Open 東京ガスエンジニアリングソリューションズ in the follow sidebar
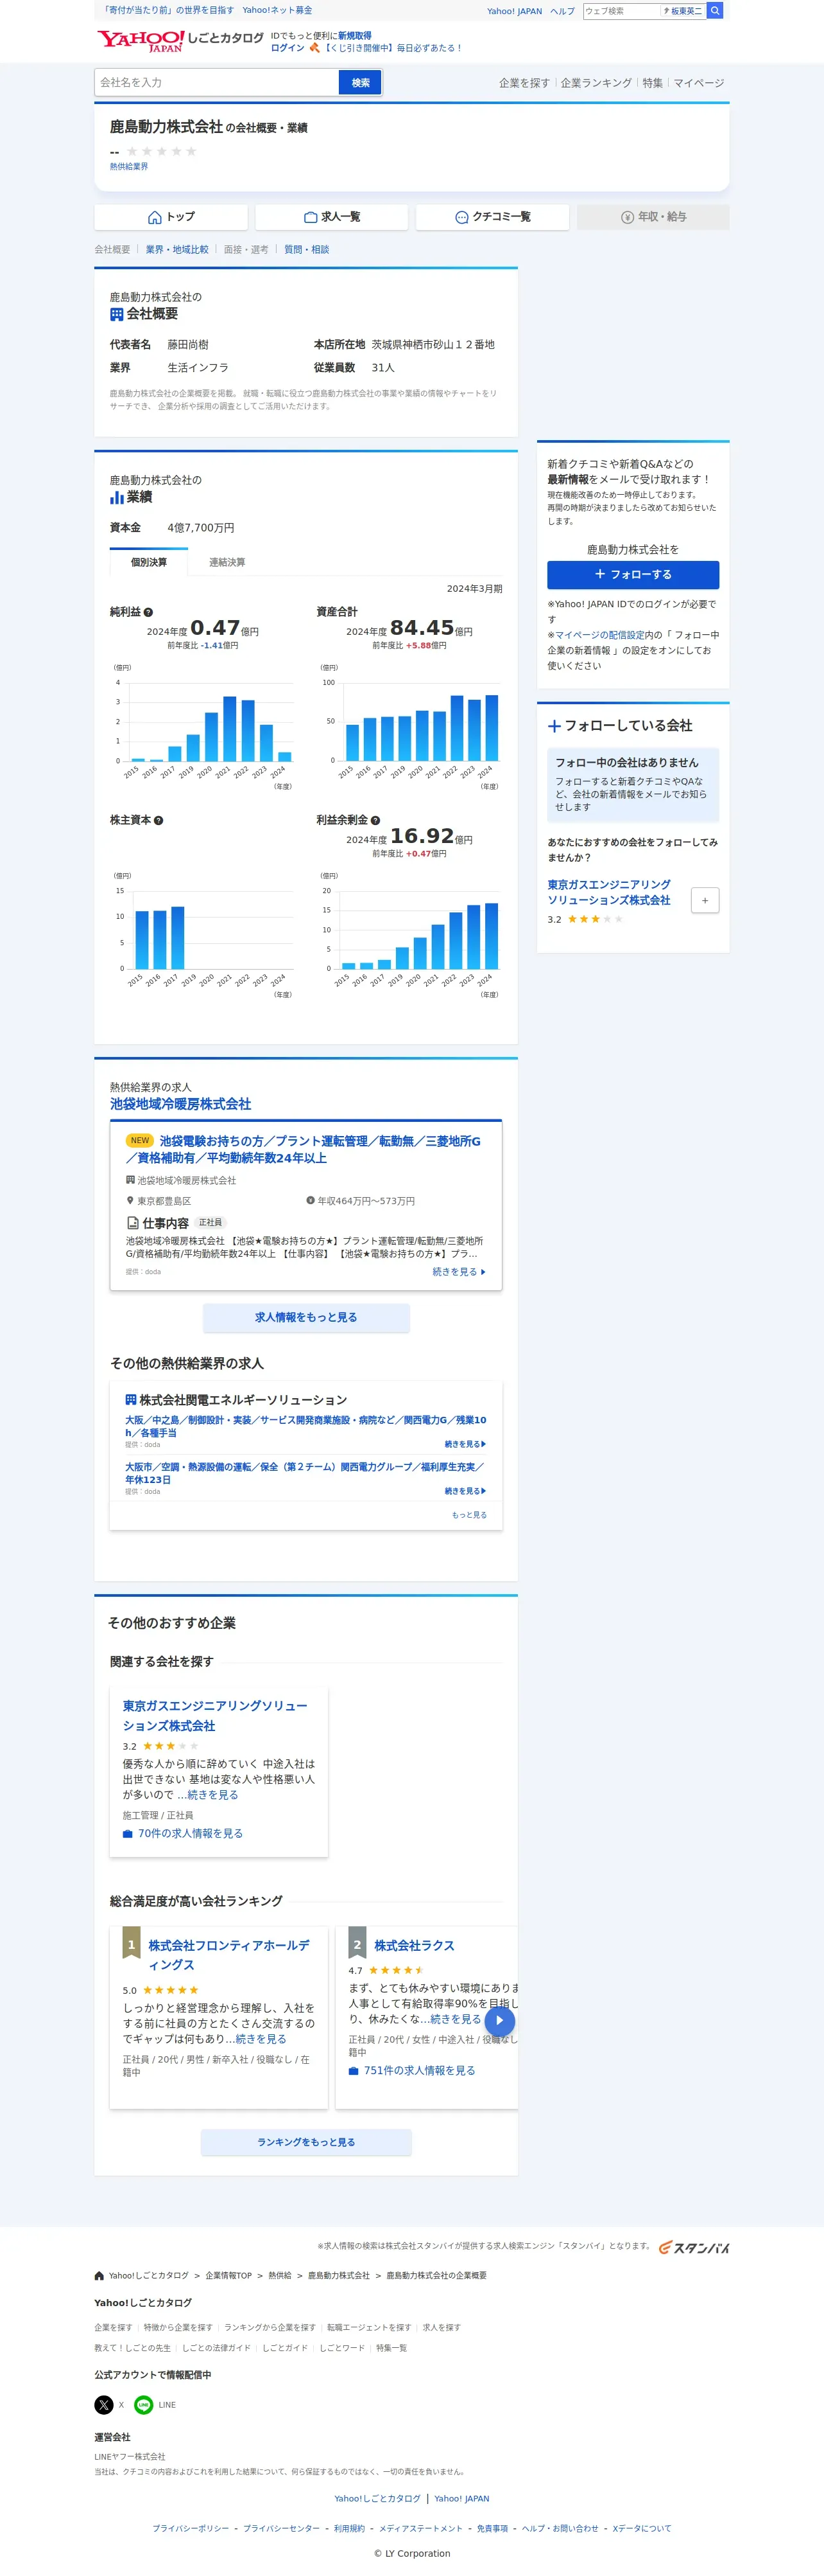The image size is (824, 2576). point(609,893)
